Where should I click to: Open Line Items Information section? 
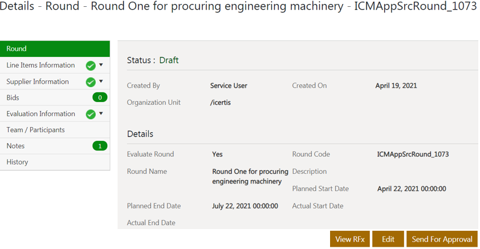click(x=40, y=65)
